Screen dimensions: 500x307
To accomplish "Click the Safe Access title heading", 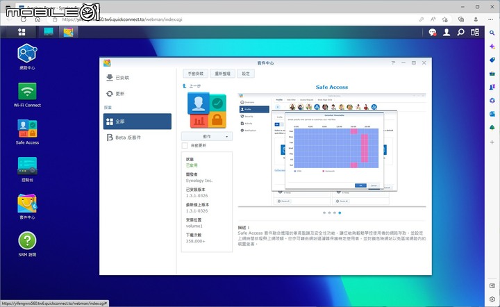I will pyautogui.click(x=332, y=87).
